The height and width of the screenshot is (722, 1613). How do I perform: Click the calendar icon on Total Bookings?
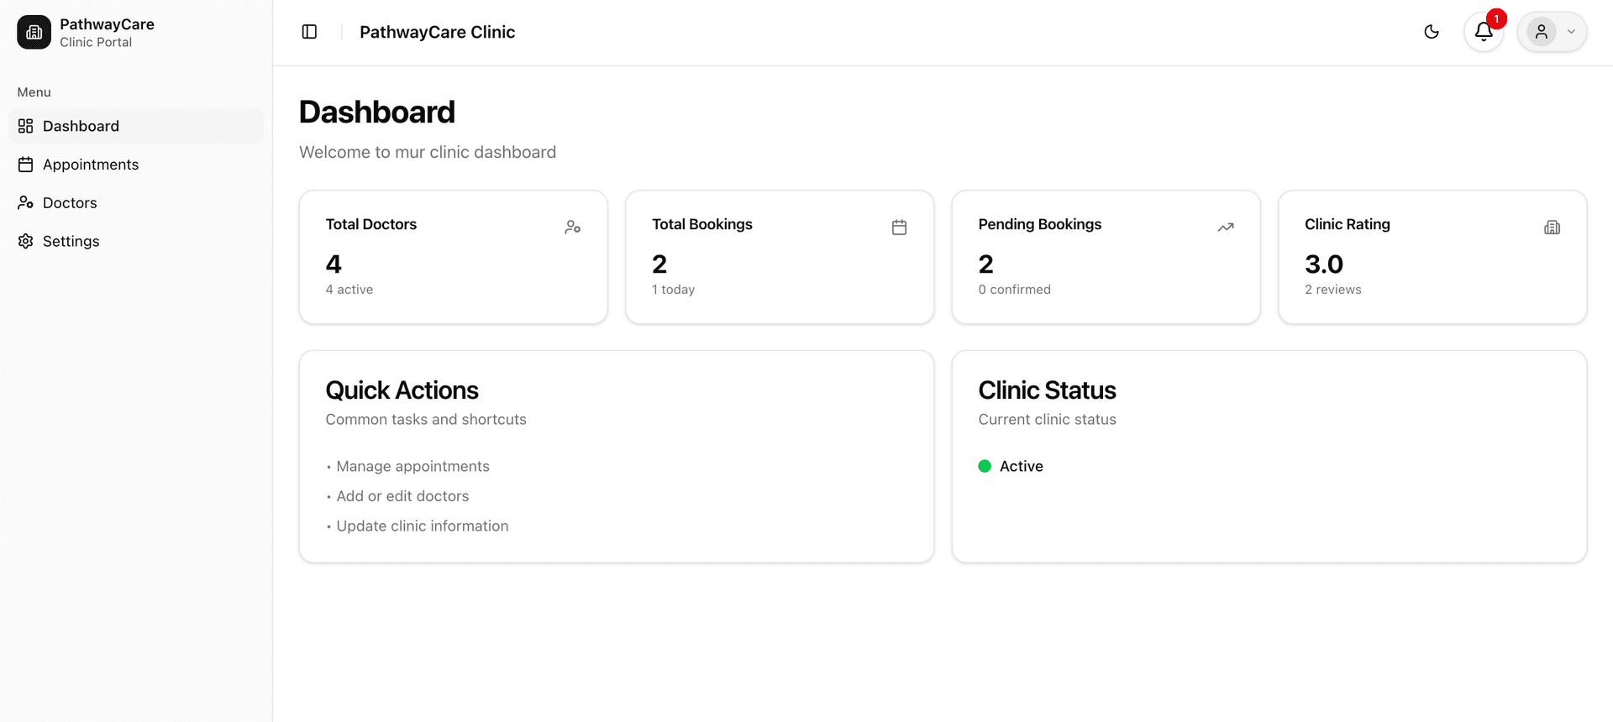tap(899, 227)
